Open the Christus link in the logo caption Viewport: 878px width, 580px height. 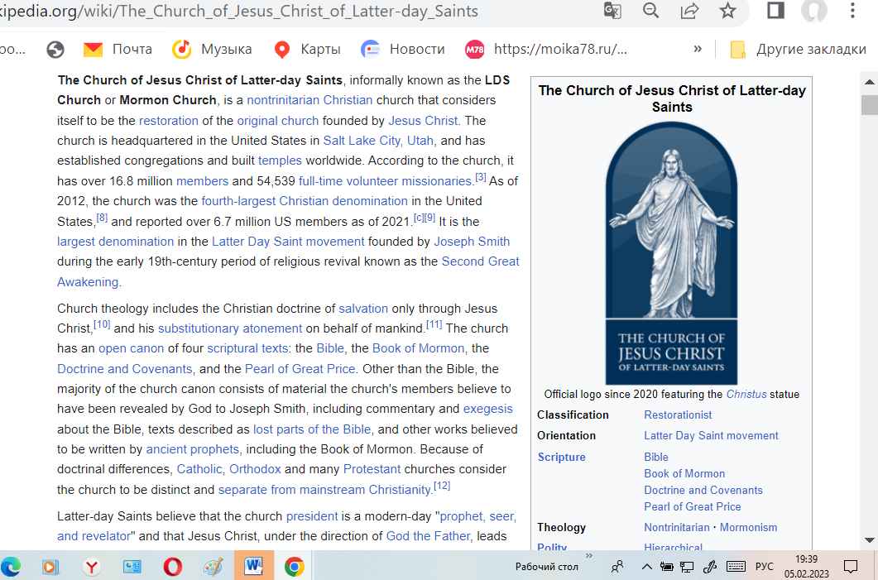[x=746, y=394]
